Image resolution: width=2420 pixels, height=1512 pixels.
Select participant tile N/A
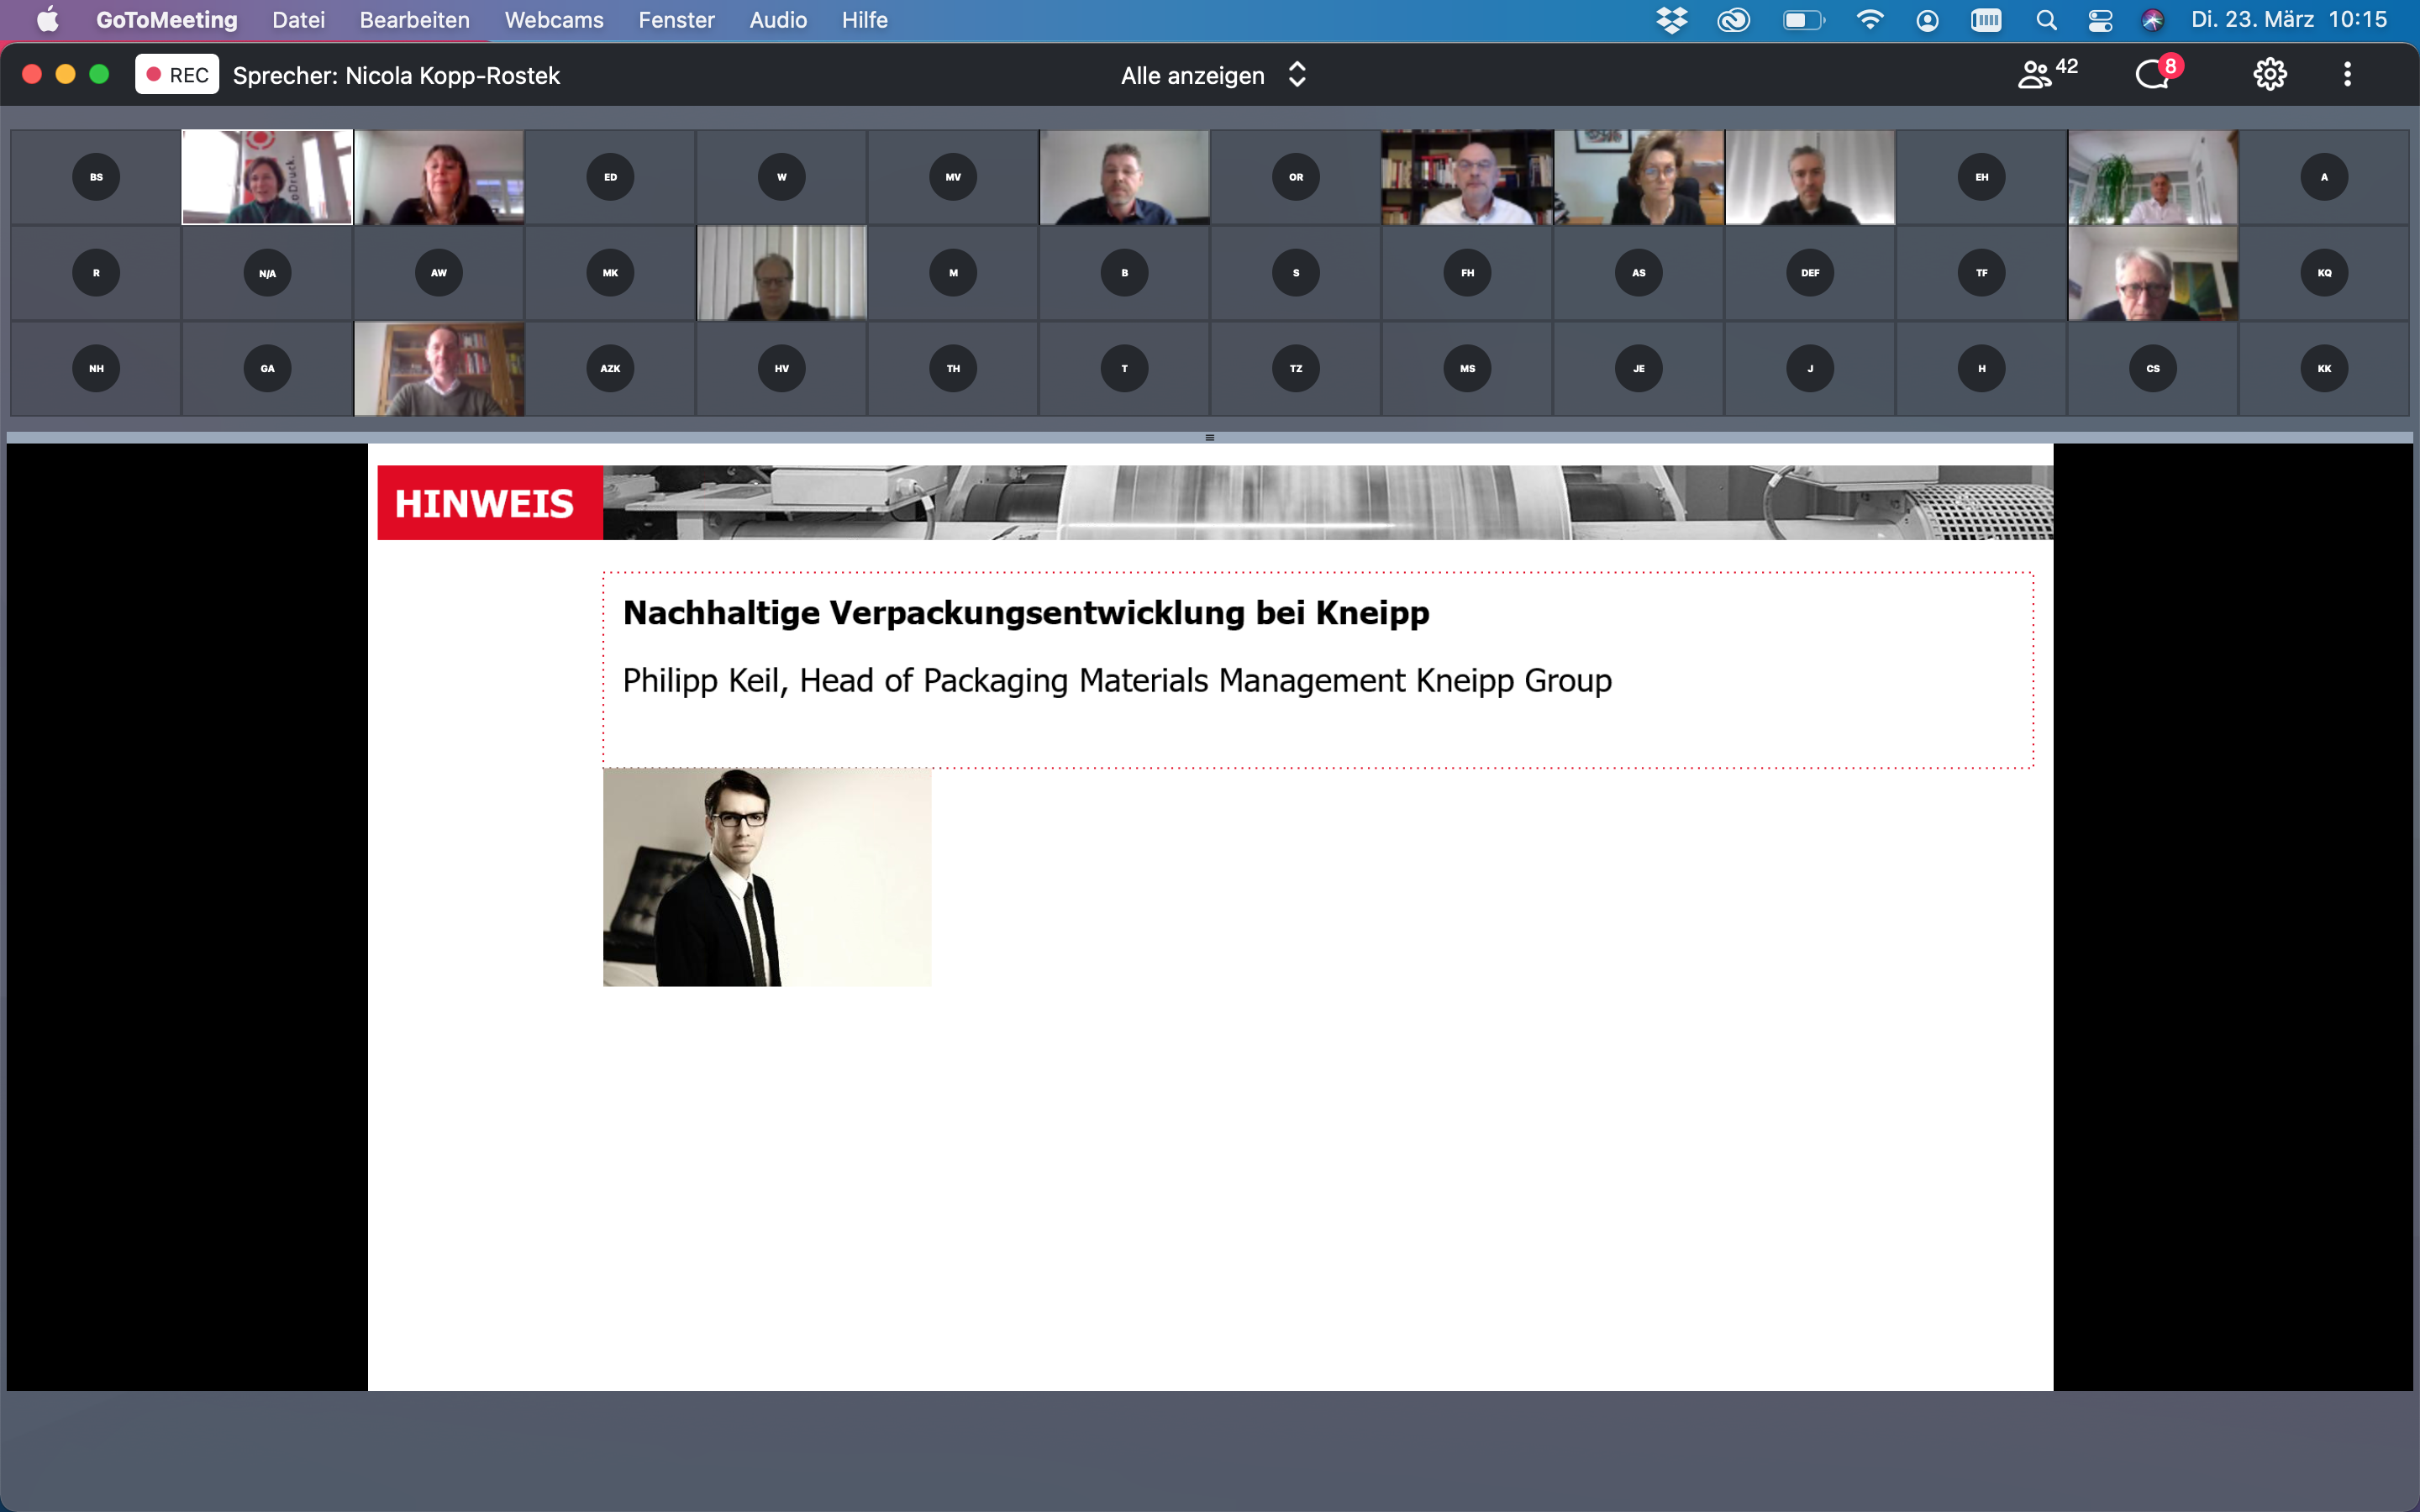267,273
